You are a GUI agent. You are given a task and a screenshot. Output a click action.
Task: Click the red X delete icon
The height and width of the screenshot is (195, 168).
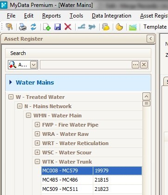[68, 27]
